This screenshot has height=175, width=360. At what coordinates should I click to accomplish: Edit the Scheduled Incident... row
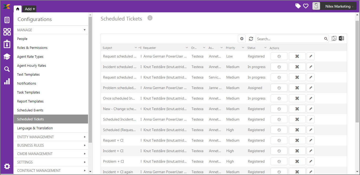pyautogui.click(x=311, y=119)
